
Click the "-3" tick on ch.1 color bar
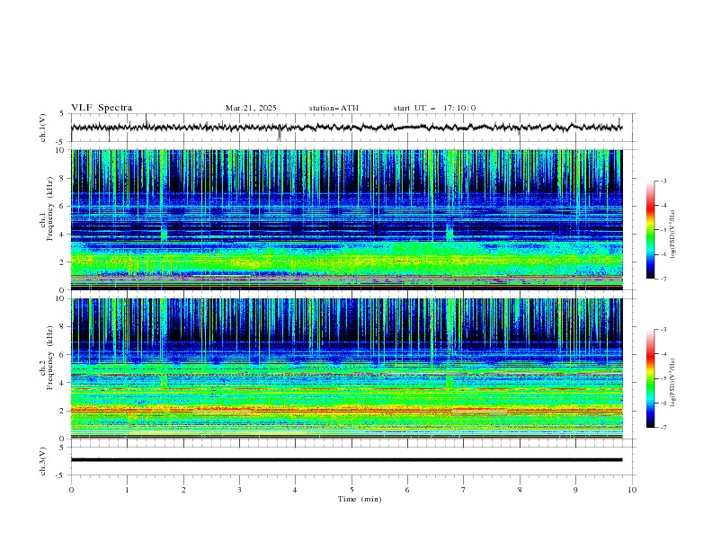click(663, 182)
